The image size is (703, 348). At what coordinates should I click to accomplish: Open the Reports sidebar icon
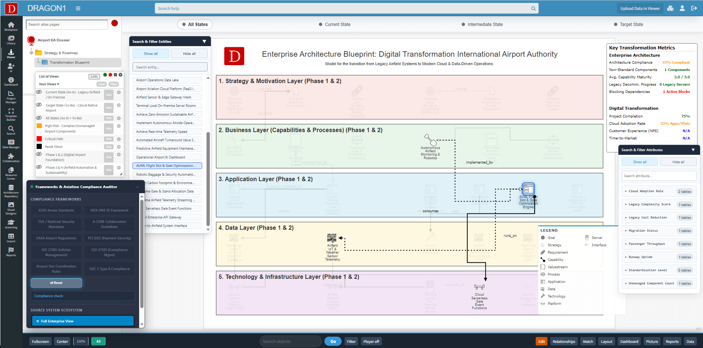click(11, 252)
